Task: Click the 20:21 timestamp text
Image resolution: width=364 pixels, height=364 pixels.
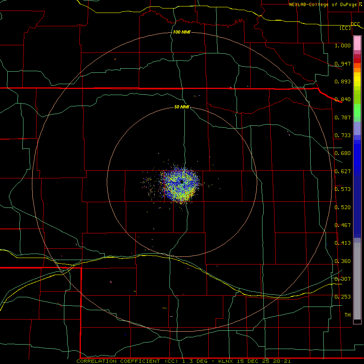Action: pyautogui.click(x=281, y=361)
